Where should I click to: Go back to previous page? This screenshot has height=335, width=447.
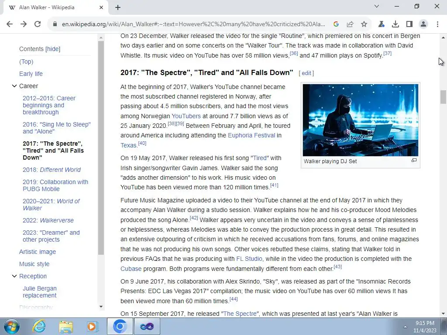(10, 24)
